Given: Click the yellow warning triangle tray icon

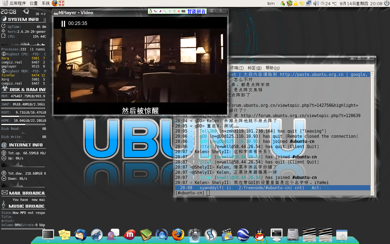Looking at the screenshot, I should pyautogui.click(x=296, y=3).
